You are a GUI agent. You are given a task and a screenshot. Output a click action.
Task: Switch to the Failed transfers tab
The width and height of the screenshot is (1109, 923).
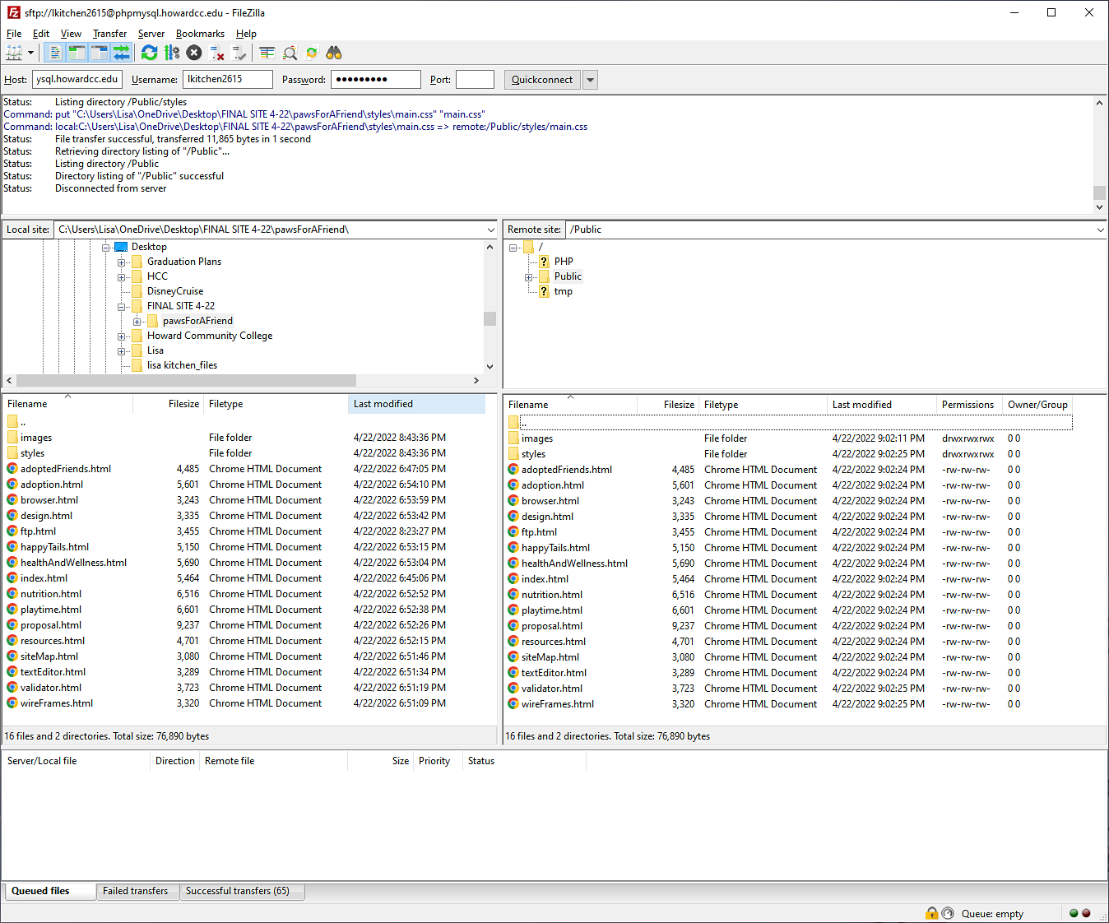137,891
